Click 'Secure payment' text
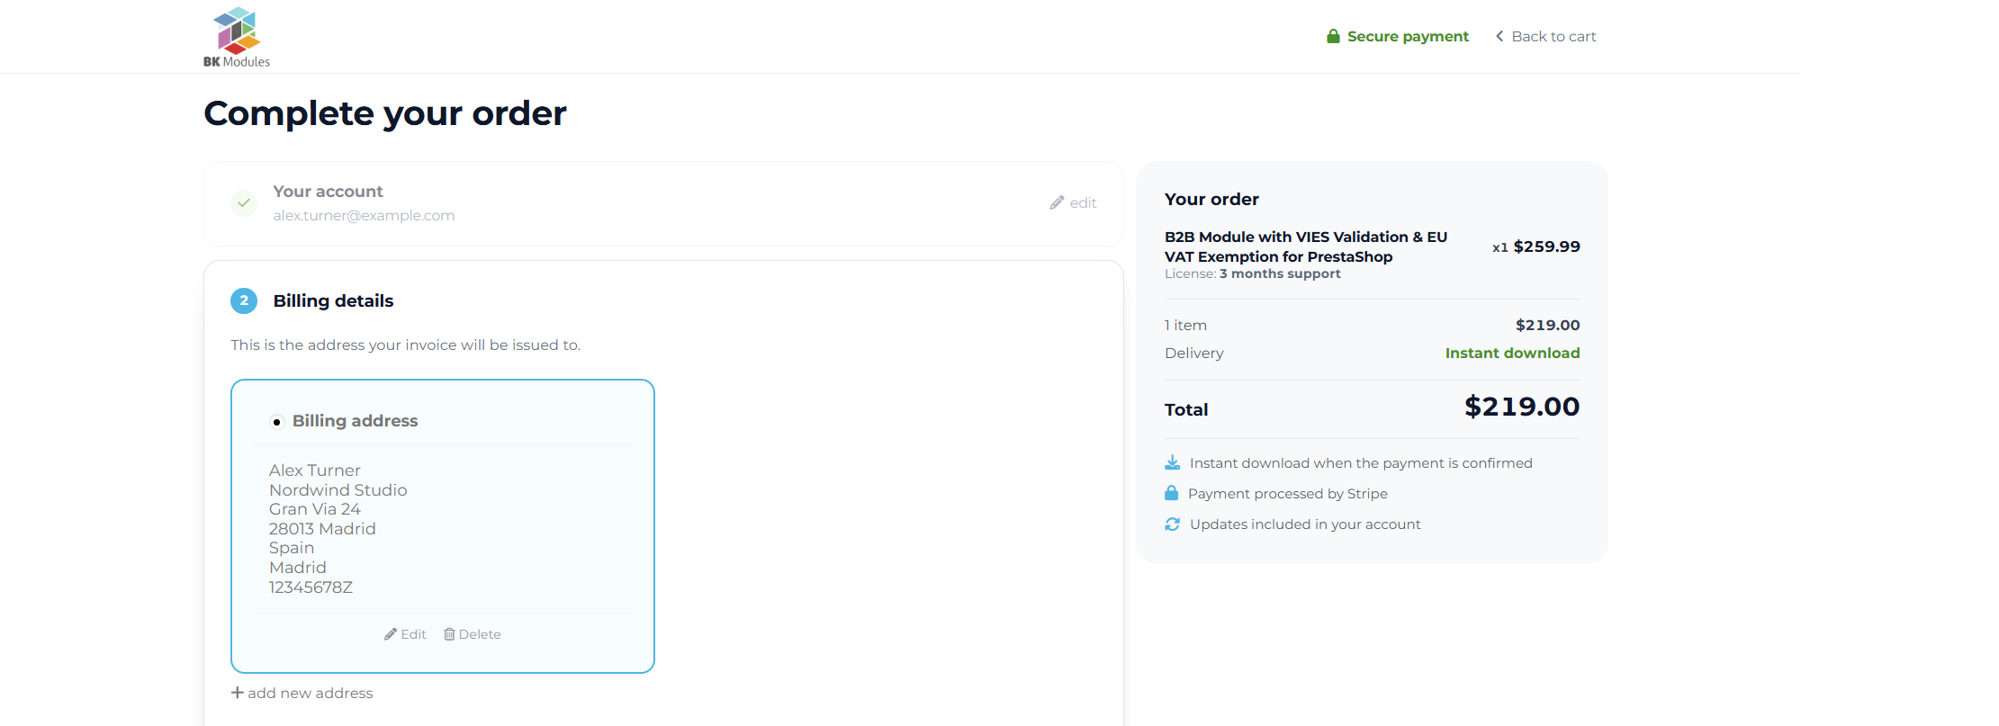The width and height of the screenshot is (1999, 726). (x=1408, y=36)
